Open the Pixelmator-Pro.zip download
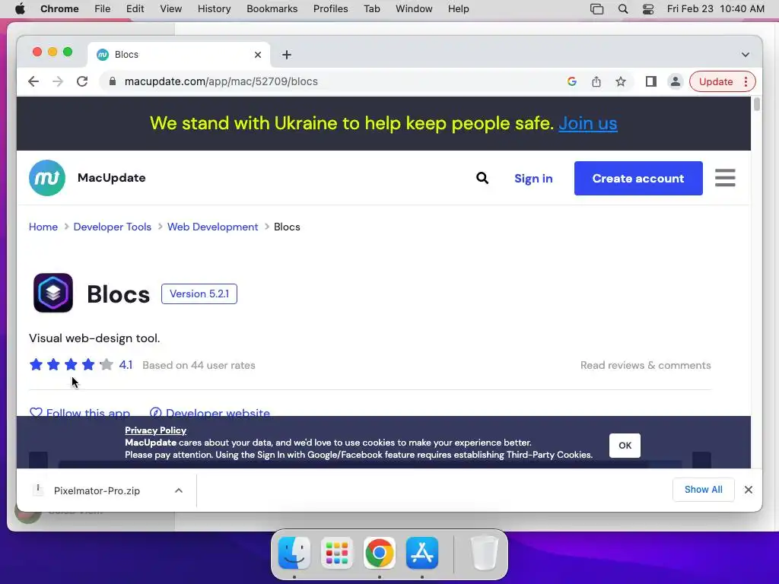Screen dimensions: 779x584 (x=97, y=490)
